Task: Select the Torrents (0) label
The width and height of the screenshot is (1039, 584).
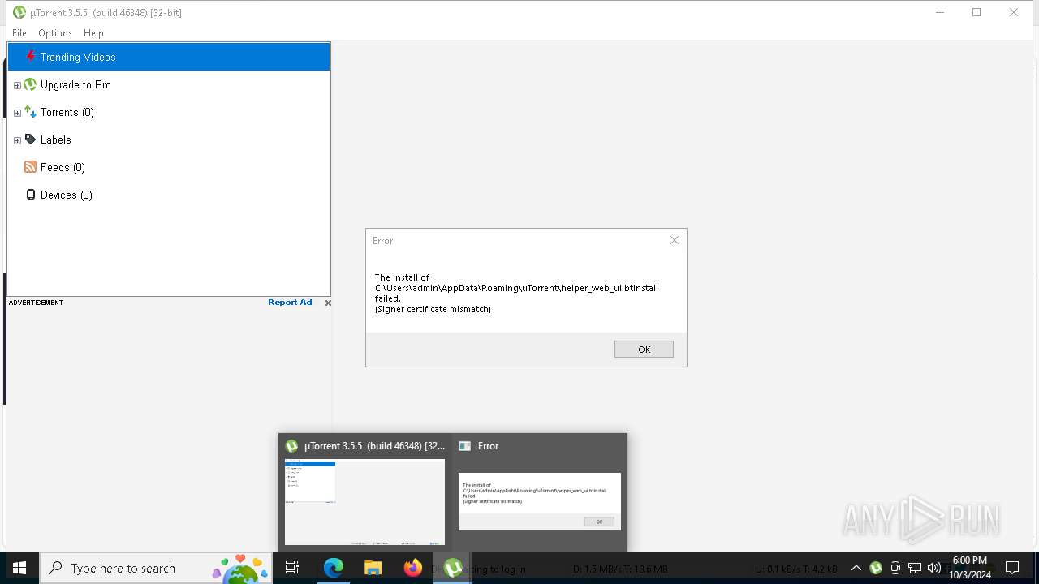Action: (67, 112)
